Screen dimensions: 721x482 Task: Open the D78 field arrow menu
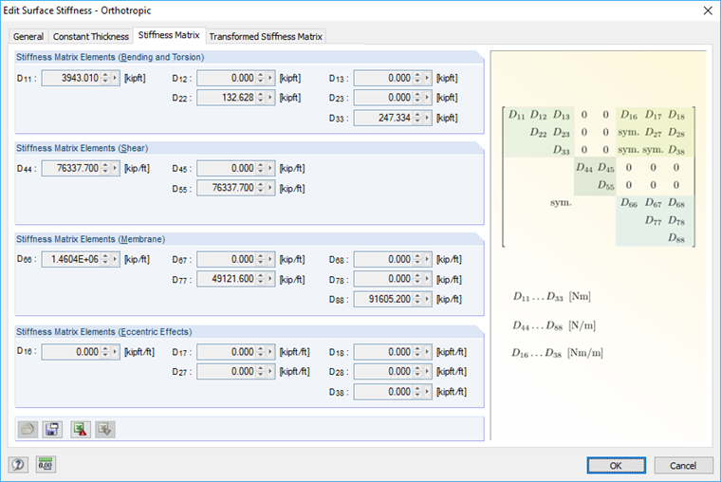(x=427, y=279)
